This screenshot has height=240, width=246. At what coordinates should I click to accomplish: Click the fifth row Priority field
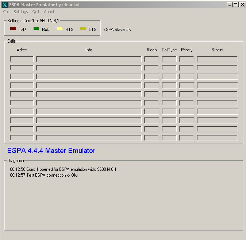point(187,94)
